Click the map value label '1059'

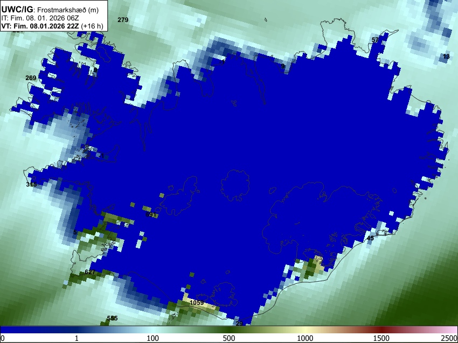[197, 303]
